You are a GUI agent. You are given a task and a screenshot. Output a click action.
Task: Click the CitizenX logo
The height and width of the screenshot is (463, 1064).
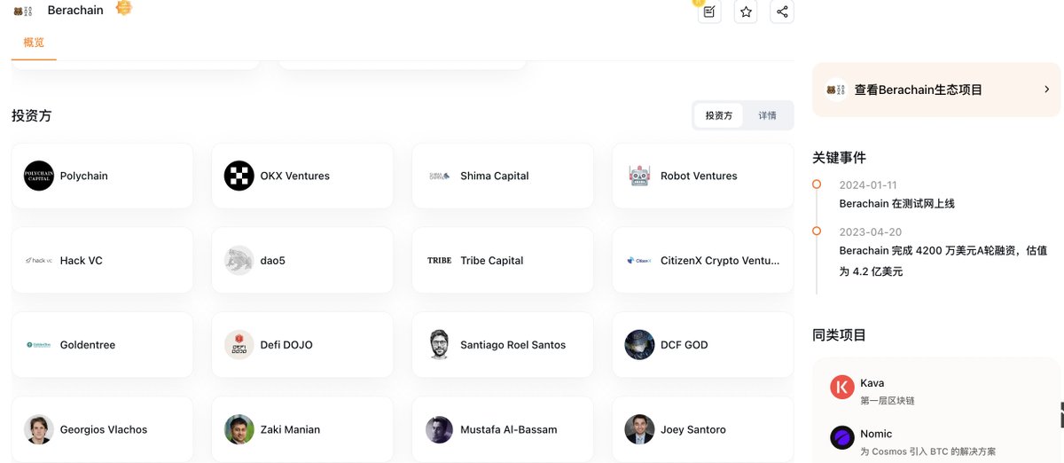click(640, 261)
